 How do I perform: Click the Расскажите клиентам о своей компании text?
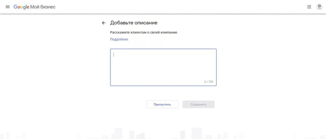pyautogui.click(x=144, y=32)
